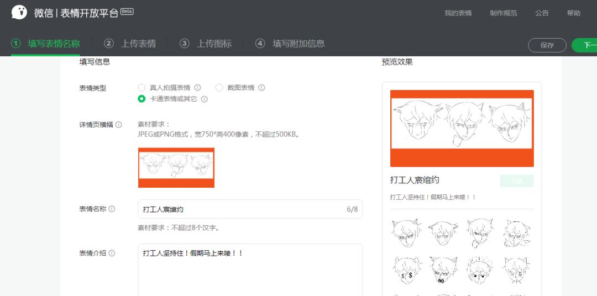Open info icon beside 卡通表情或其它
The image size is (597, 296).
pos(204,99)
